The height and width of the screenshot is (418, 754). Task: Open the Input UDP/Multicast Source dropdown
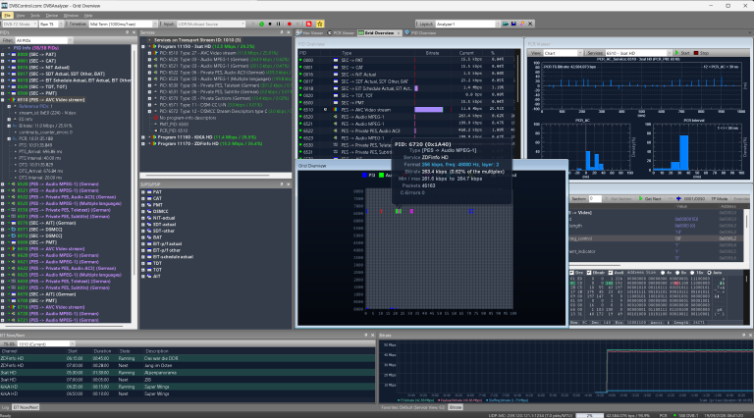pyautogui.click(x=211, y=24)
